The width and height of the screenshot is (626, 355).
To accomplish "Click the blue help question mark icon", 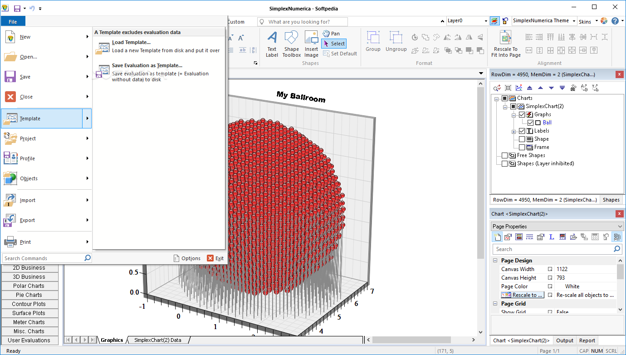I will tap(615, 21).
